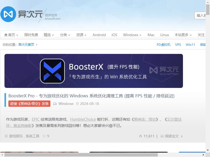Click the search input field
Screen dimensions: 210x157
coord(200,15)
